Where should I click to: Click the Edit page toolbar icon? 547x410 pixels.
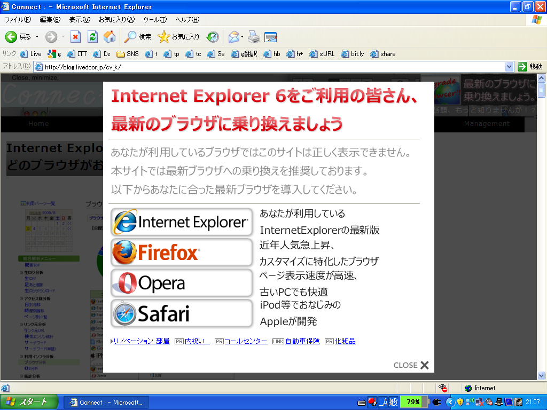pyautogui.click(x=270, y=37)
